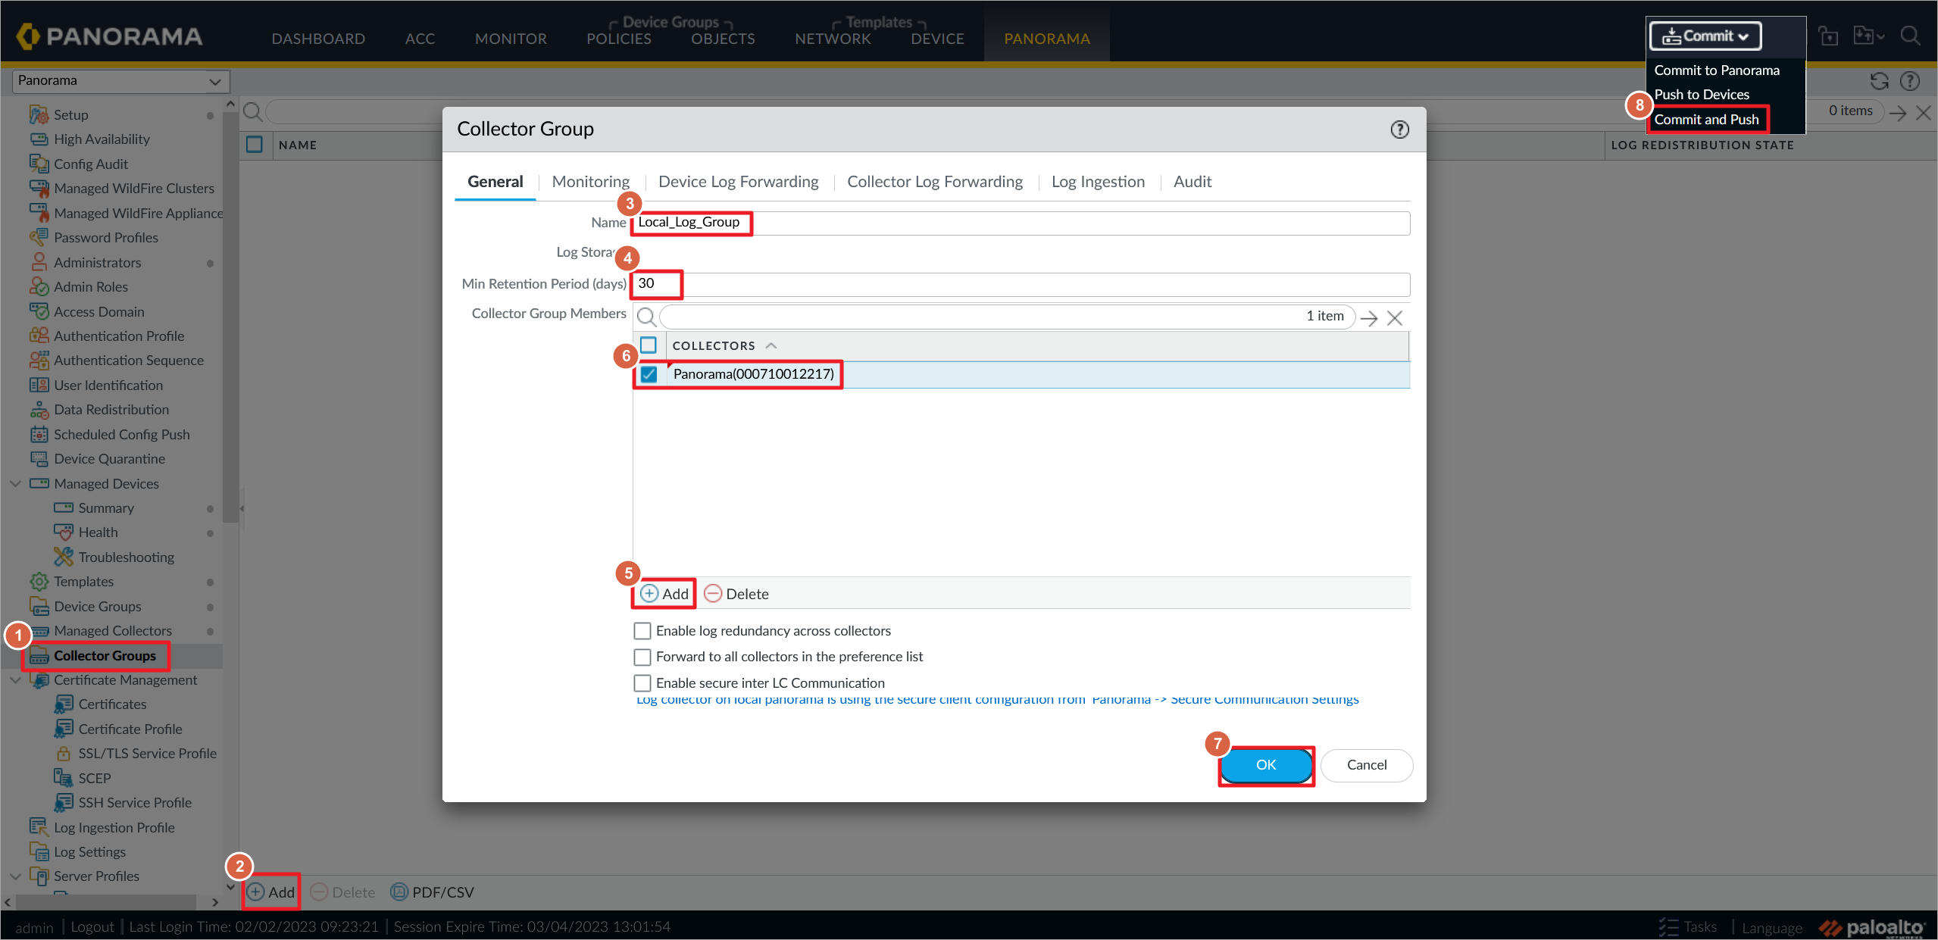This screenshot has width=1938, height=940.
Task: Open the Log Ingestion tab
Action: [1098, 182]
